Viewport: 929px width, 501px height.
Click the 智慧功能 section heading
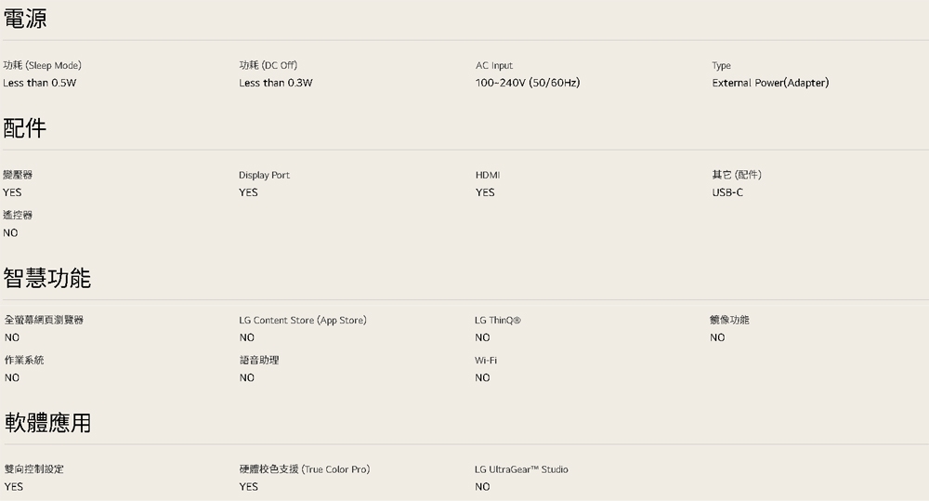pos(47,277)
